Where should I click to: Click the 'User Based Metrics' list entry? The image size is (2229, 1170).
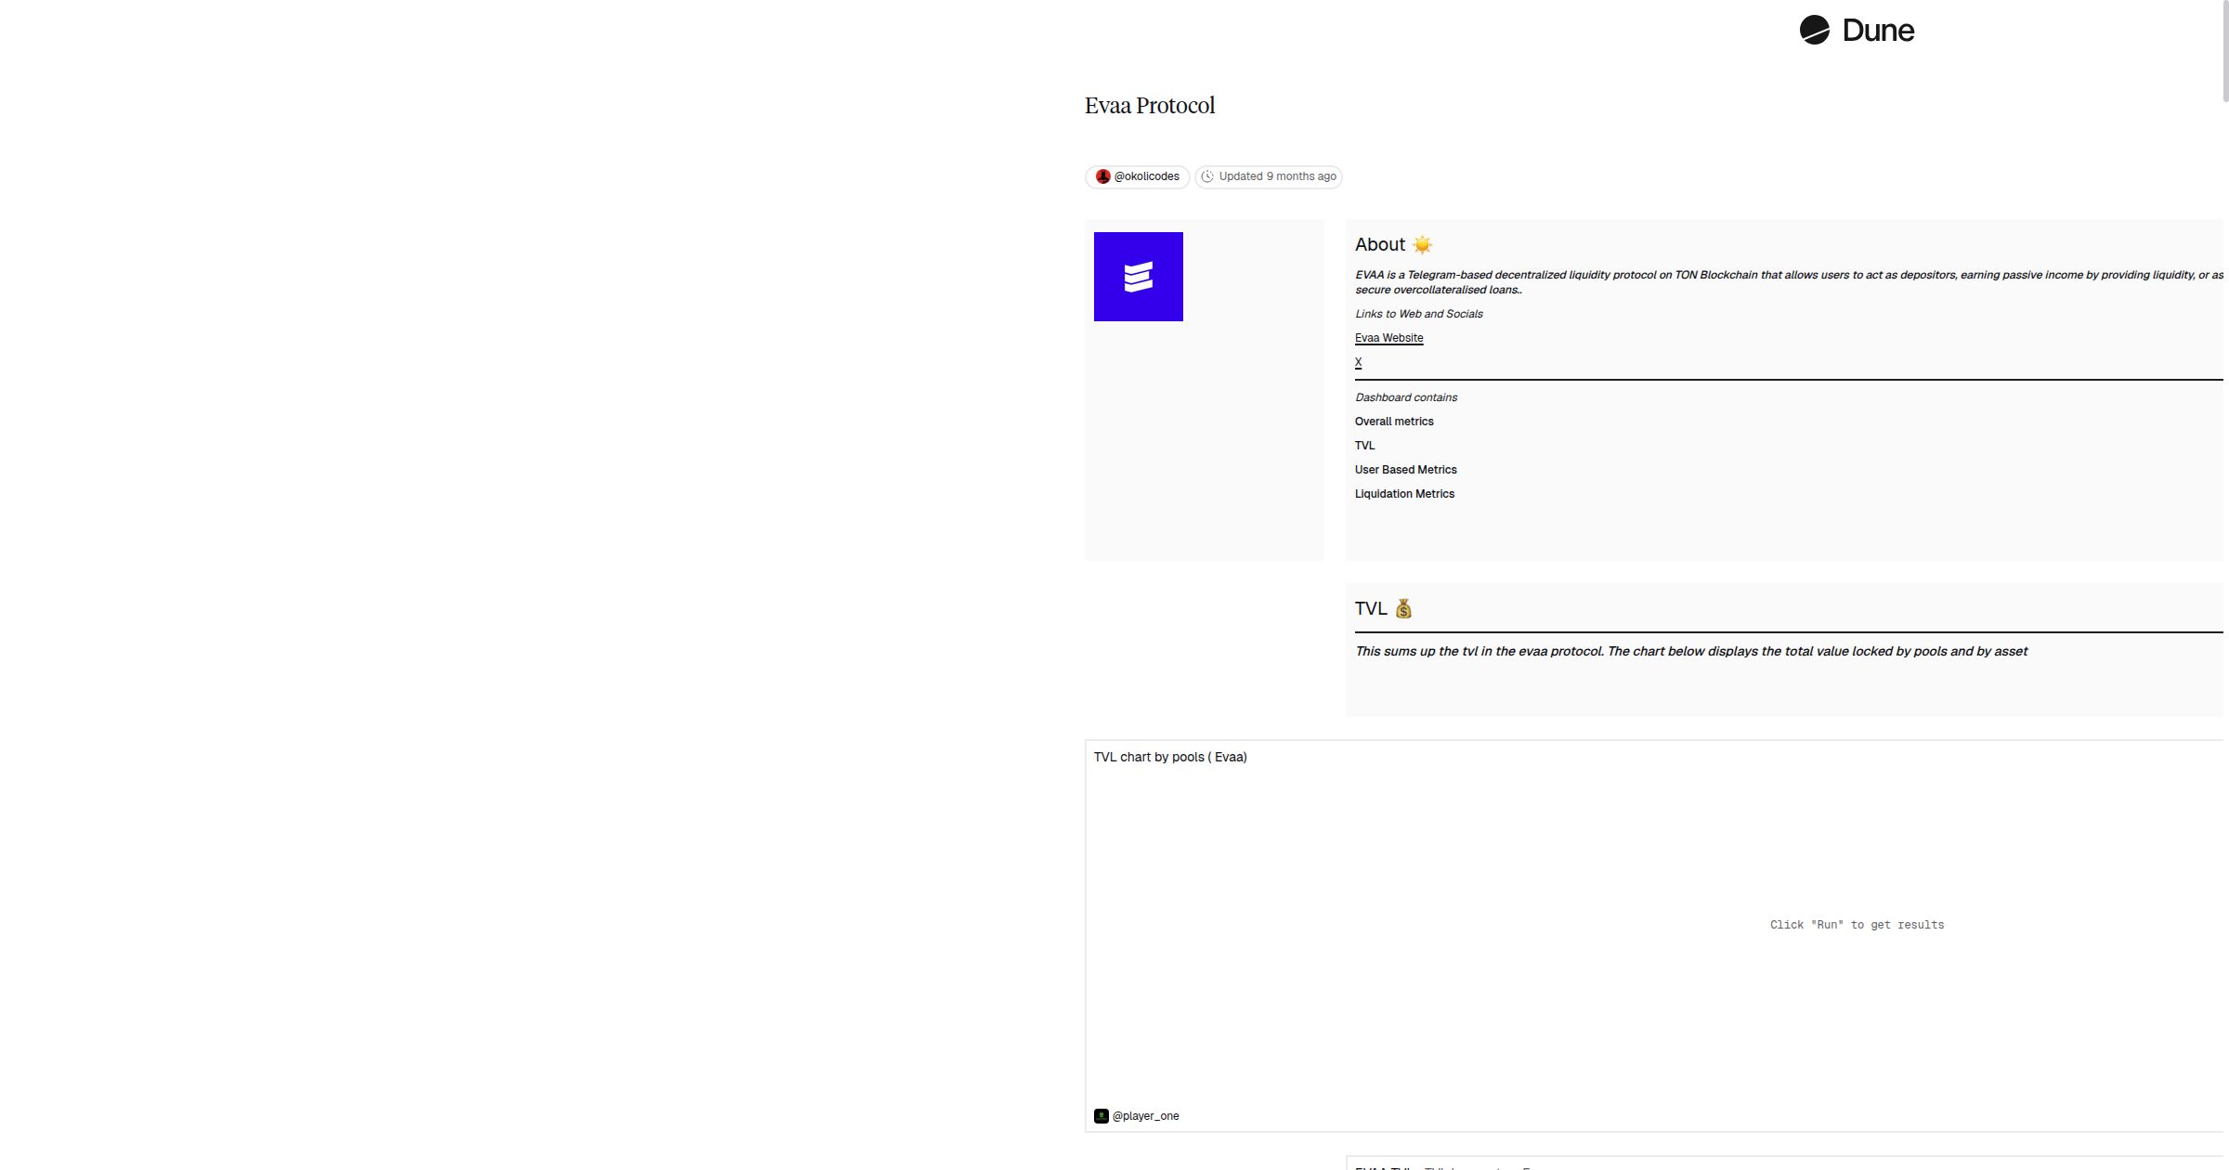coord(1405,470)
